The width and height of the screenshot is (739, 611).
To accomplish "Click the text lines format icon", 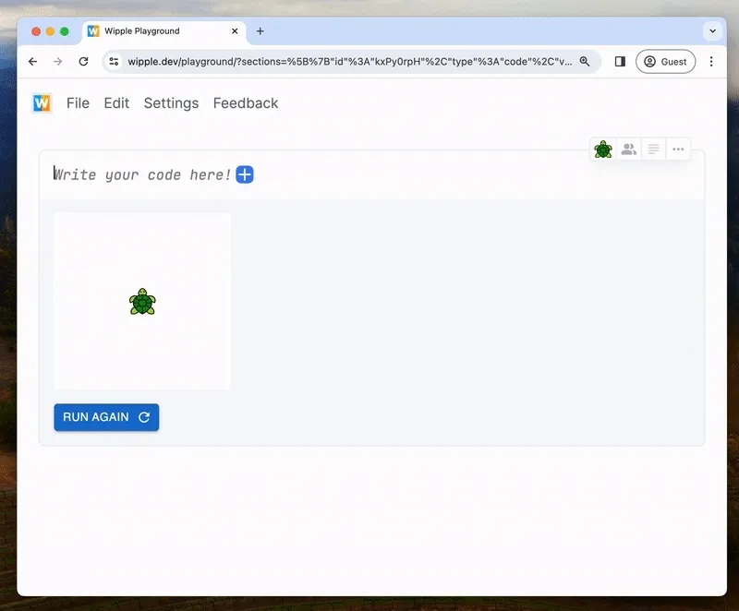I will pos(653,150).
